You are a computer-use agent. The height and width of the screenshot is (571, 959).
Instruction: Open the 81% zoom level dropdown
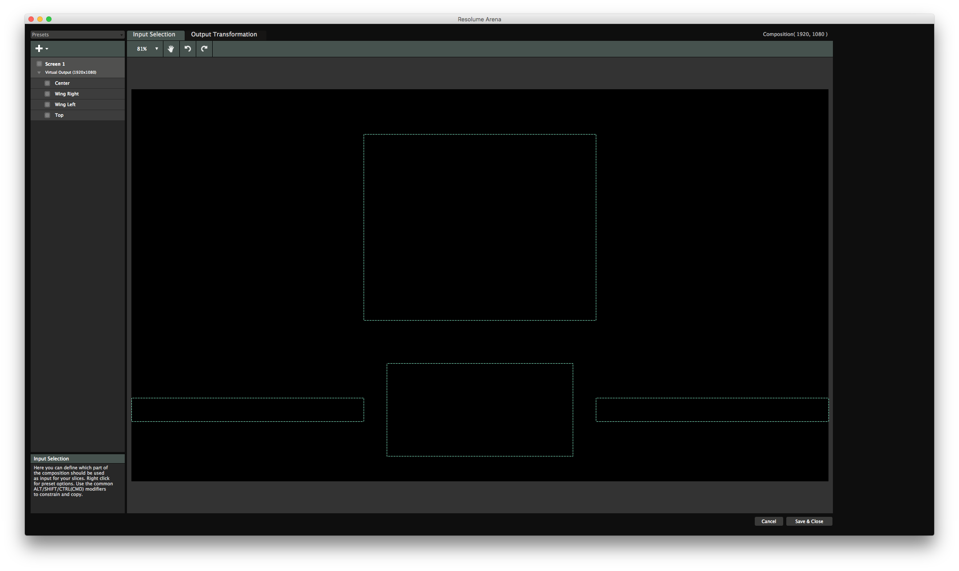[x=147, y=49]
